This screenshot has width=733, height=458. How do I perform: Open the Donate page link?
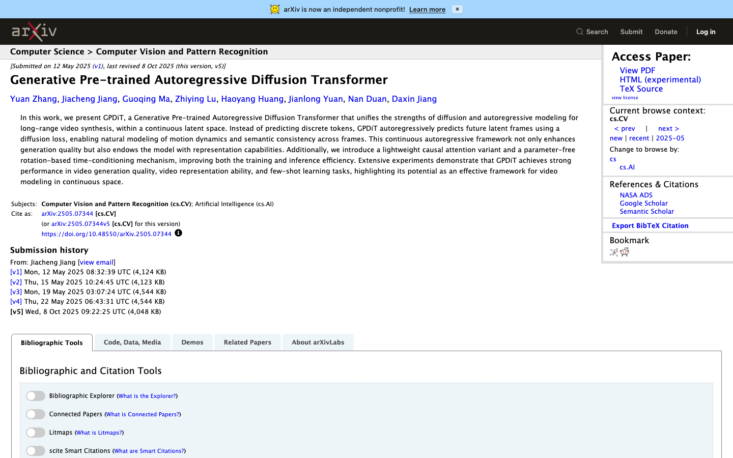point(666,32)
